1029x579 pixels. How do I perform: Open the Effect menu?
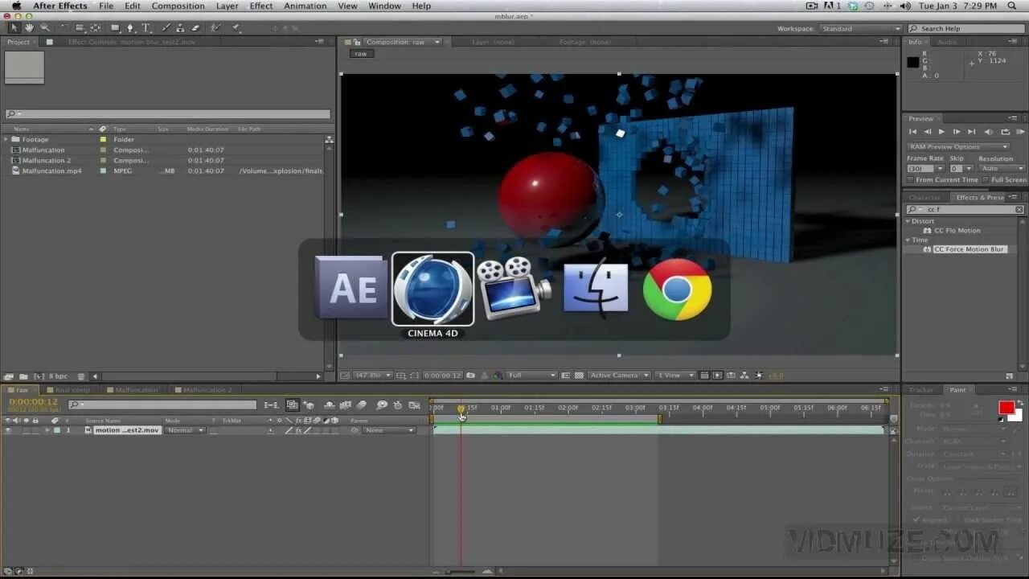point(261,6)
